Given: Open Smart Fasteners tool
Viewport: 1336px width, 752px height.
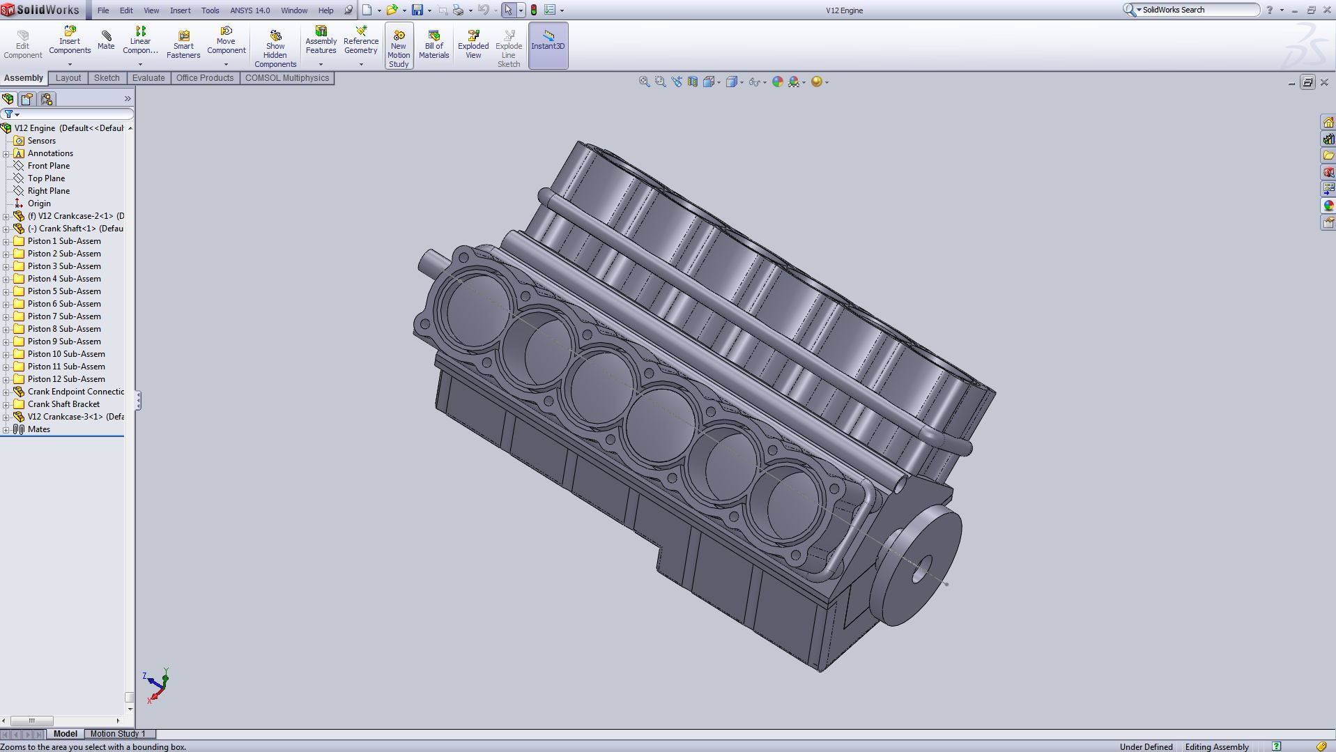Looking at the screenshot, I should 183,45.
